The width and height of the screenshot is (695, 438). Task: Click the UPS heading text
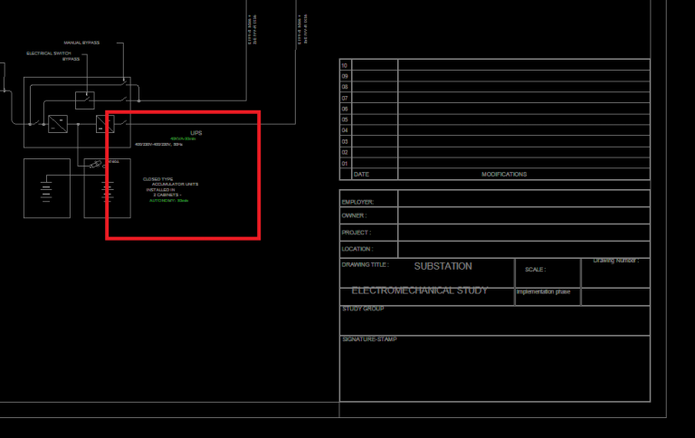(x=196, y=133)
